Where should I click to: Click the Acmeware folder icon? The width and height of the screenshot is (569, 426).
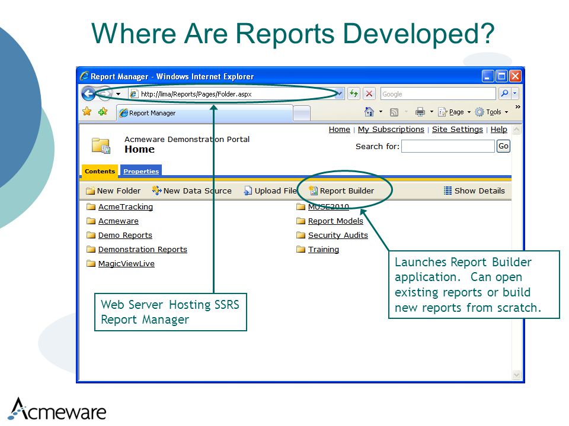91,221
